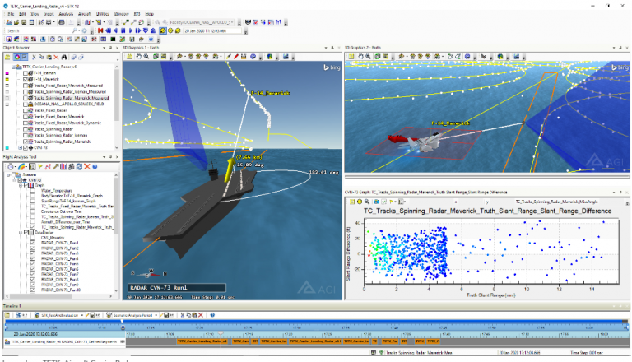Click the red X delete icon in Timeline toolbar
Viewport: 632px width, 362px height.
tap(201, 315)
